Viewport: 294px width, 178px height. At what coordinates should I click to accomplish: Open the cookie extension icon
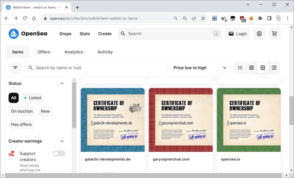pos(251,18)
